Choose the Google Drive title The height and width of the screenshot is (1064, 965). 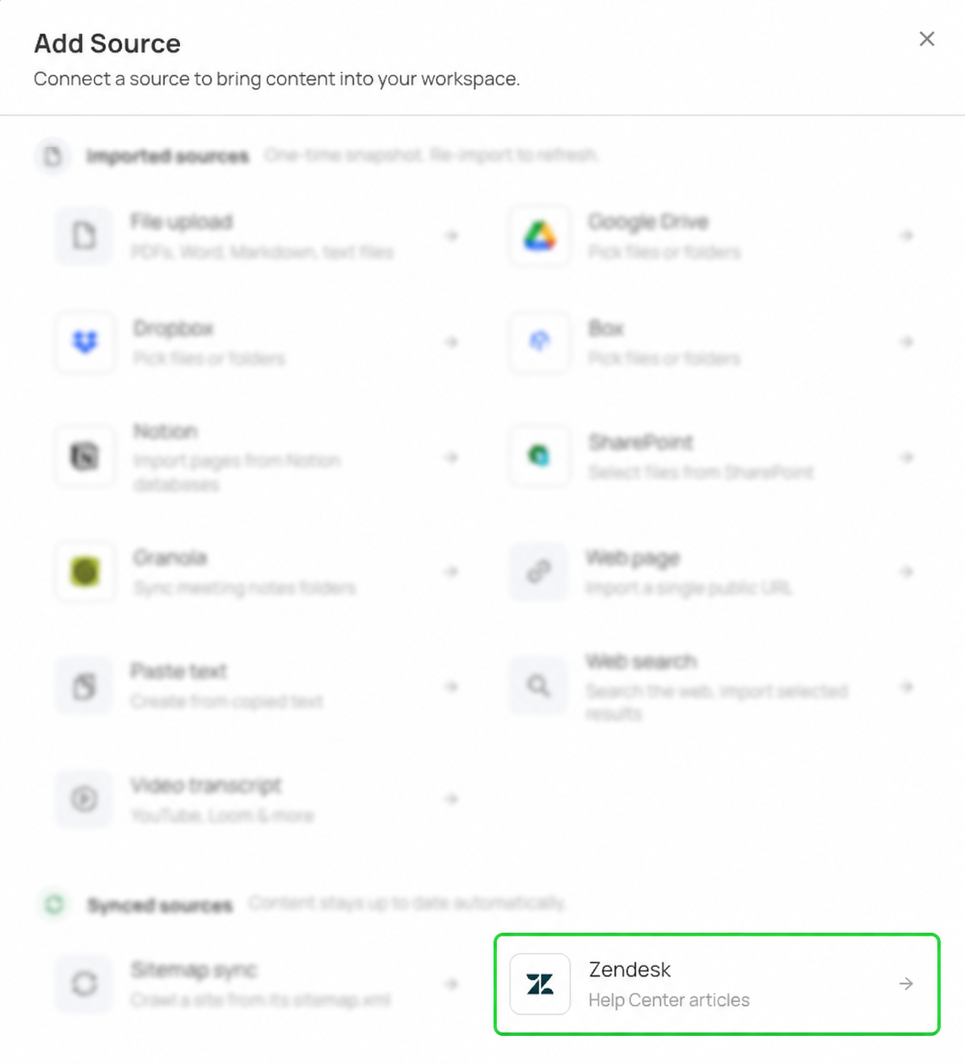[648, 221]
